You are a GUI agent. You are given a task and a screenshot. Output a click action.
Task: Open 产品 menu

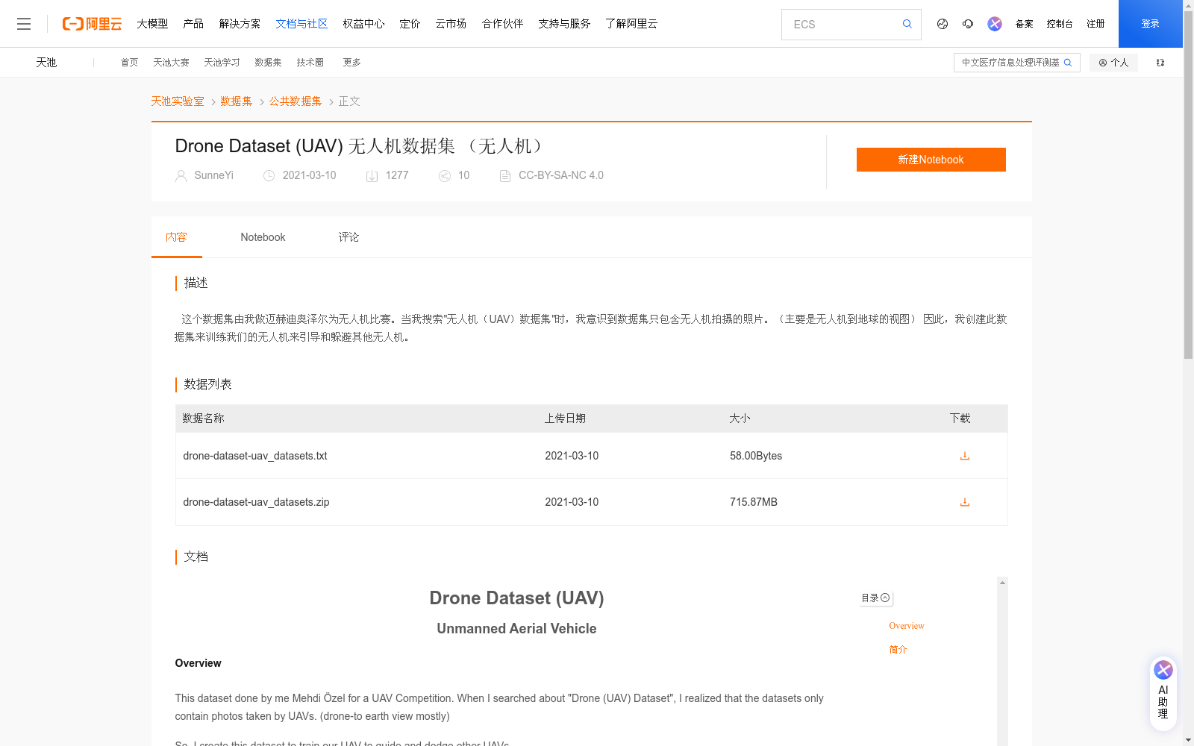tap(193, 24)
